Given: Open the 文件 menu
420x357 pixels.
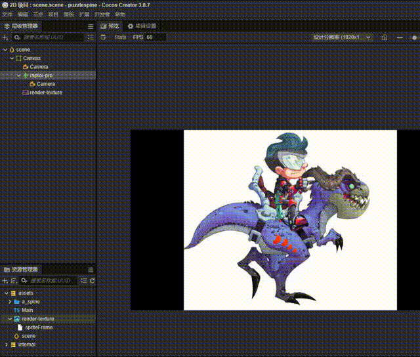Looking at the screenshot, I should click(7, 14).
